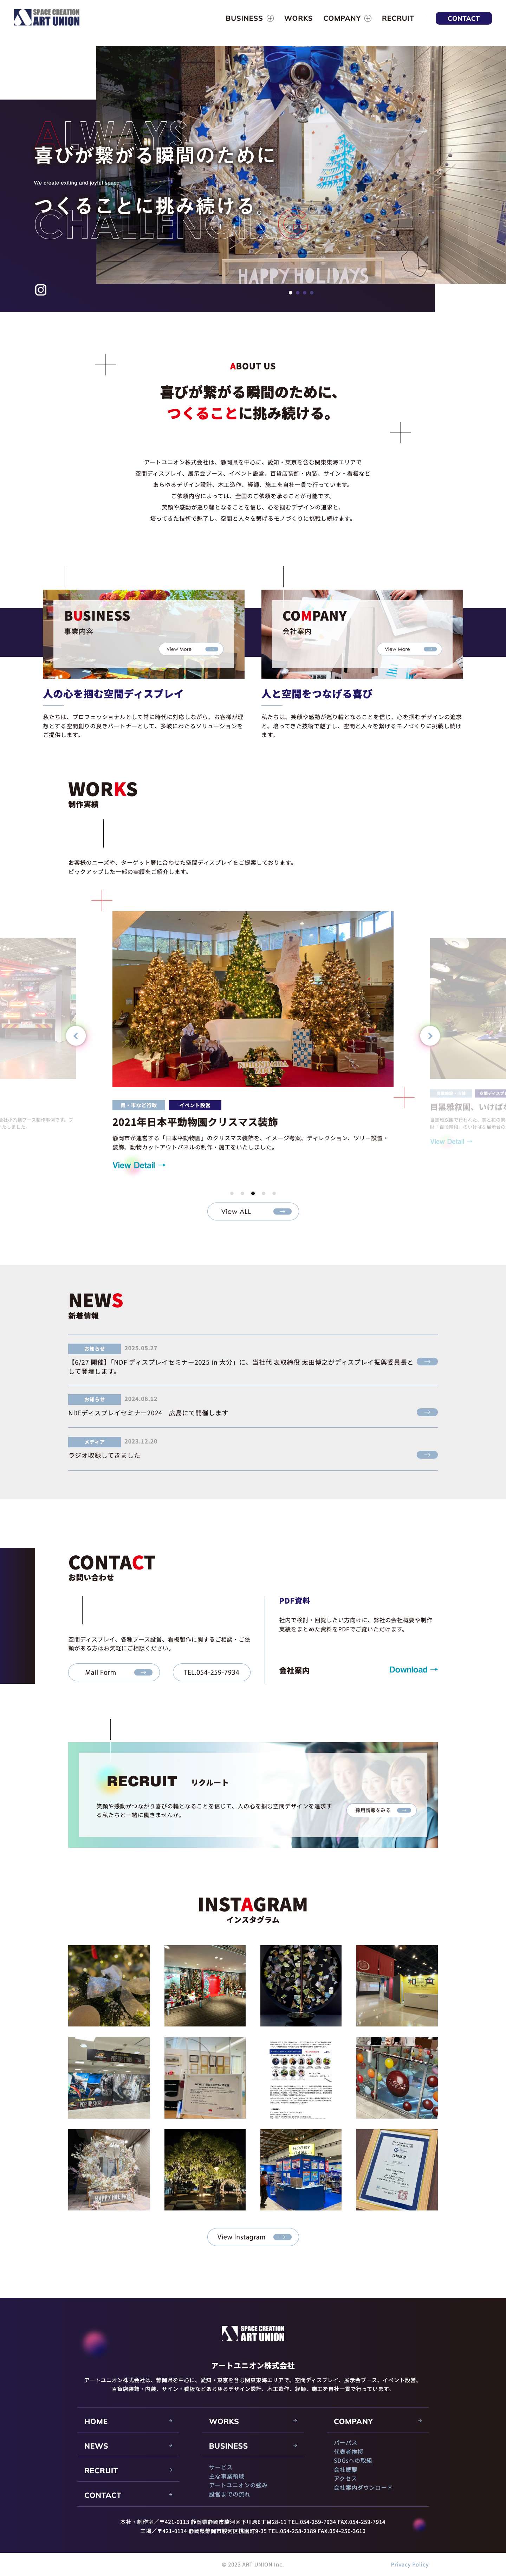Open View Detail for 2021 Christmas decoration
This screenshot has width=506, height=2576.
pos(139,1165)
